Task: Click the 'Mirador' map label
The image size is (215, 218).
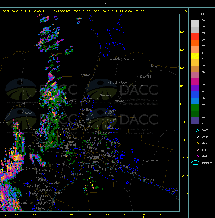Action: coord(109,175)
